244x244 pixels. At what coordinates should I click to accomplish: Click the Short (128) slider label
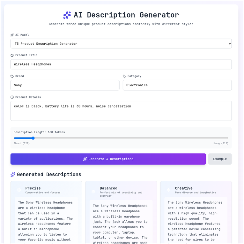pyautogui.click(x=22, y=143)
